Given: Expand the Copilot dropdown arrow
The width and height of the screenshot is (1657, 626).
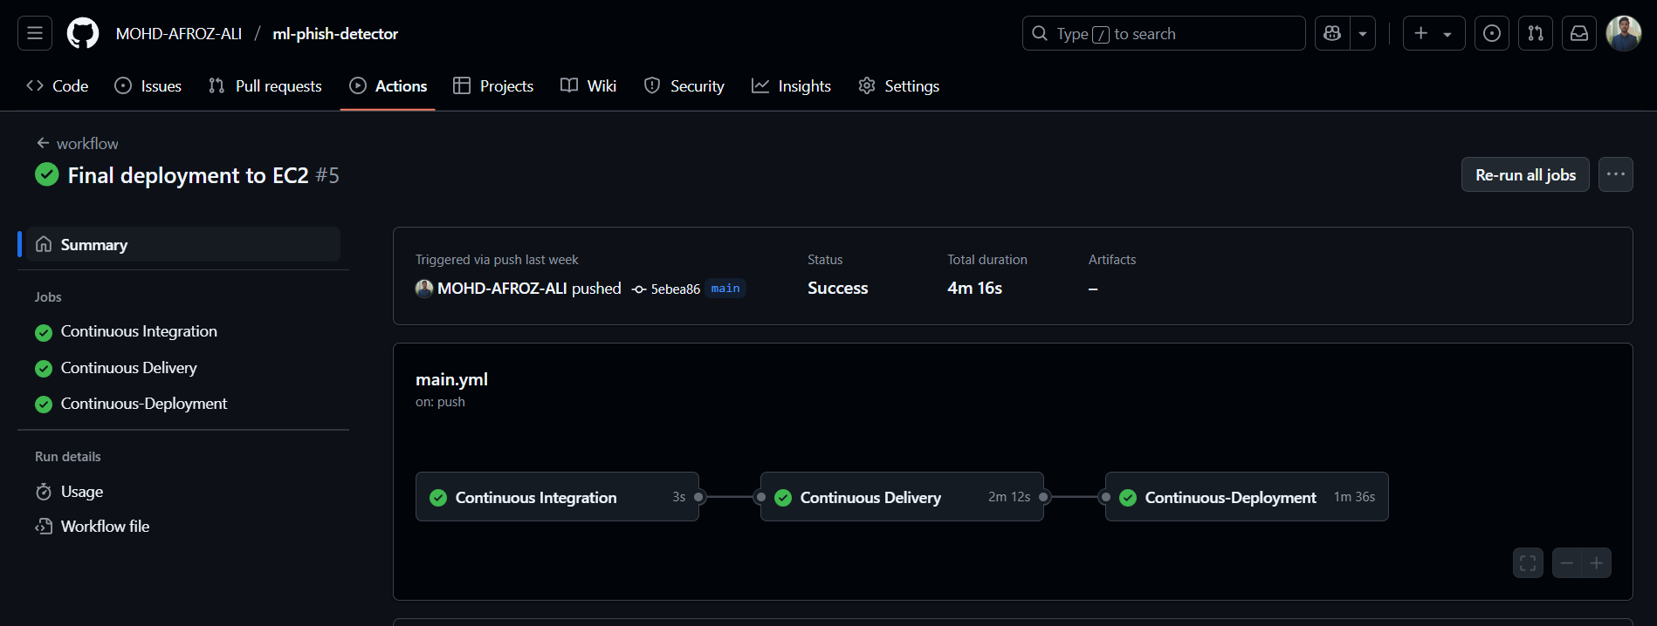Looking at the screenshot, I should 1363,33.
